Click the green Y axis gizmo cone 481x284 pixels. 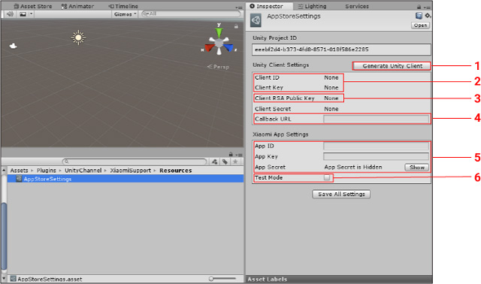tap(219, 32)
